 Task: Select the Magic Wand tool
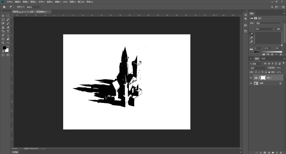pos(8,20)
